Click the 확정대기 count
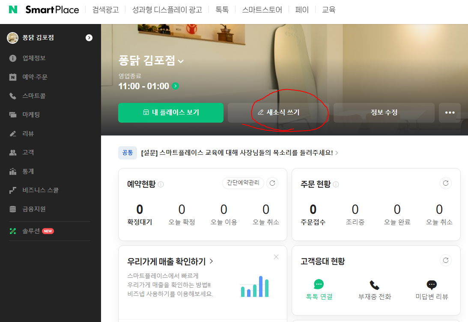Screen dimensions: 468x322 coord(140,209)
